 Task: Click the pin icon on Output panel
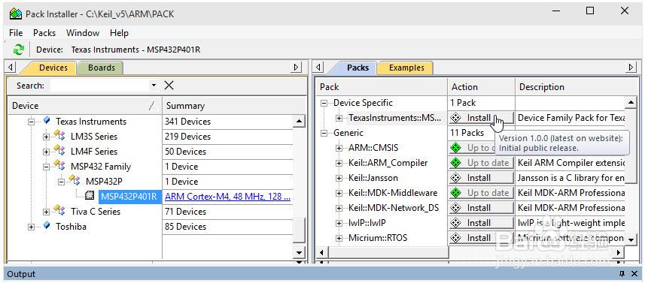point(622,274)
